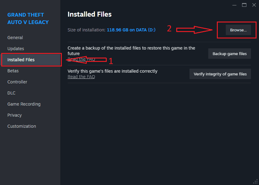Open Read the FAQ link below verify files text

click(81, 77)
